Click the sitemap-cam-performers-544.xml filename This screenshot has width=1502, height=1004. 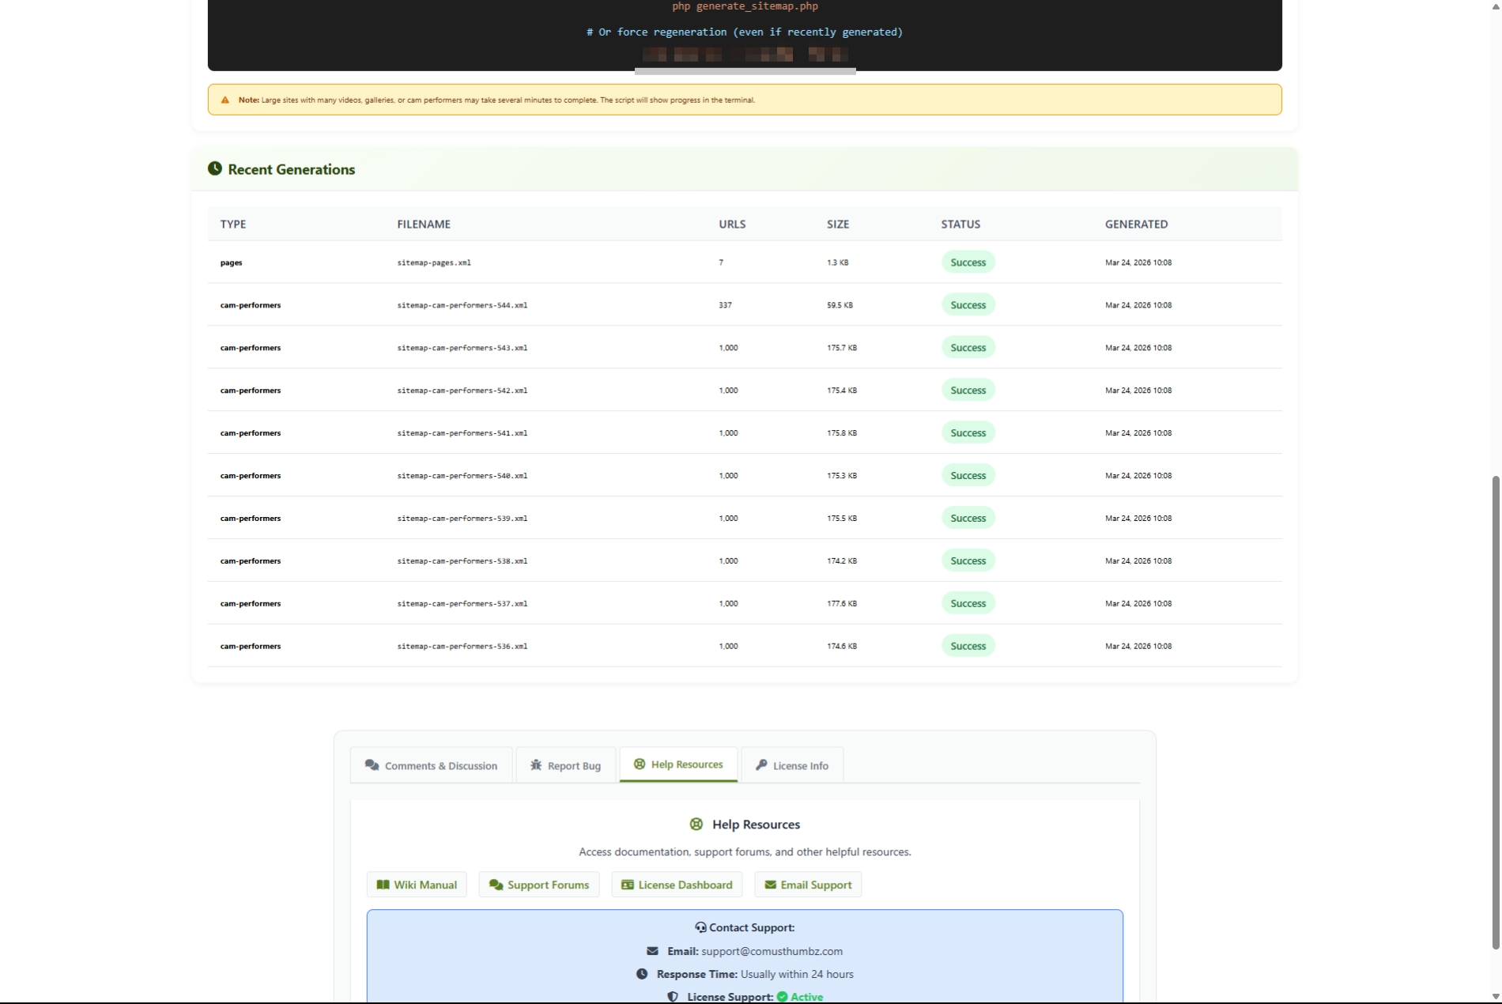[x=462, y=305]
